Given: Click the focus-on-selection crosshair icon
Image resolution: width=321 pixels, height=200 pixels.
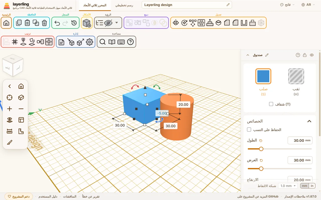Looking at the screenshot, I should coord(10,97).
